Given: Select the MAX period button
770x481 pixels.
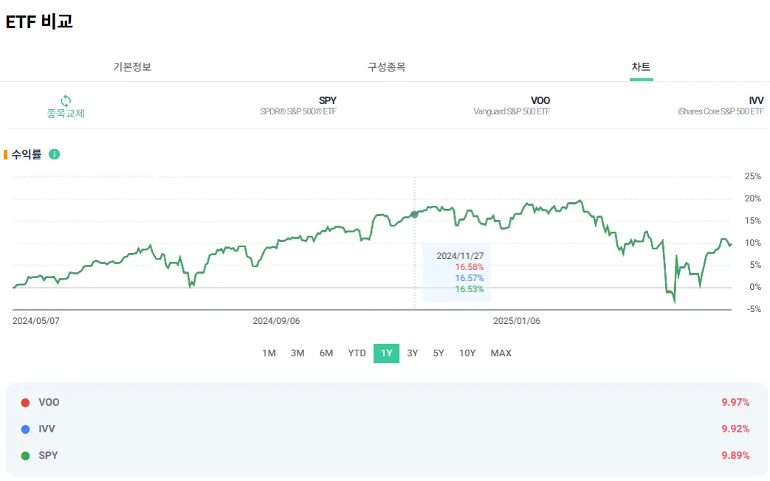Looking at the screenshot, I should tap(501, 353).
